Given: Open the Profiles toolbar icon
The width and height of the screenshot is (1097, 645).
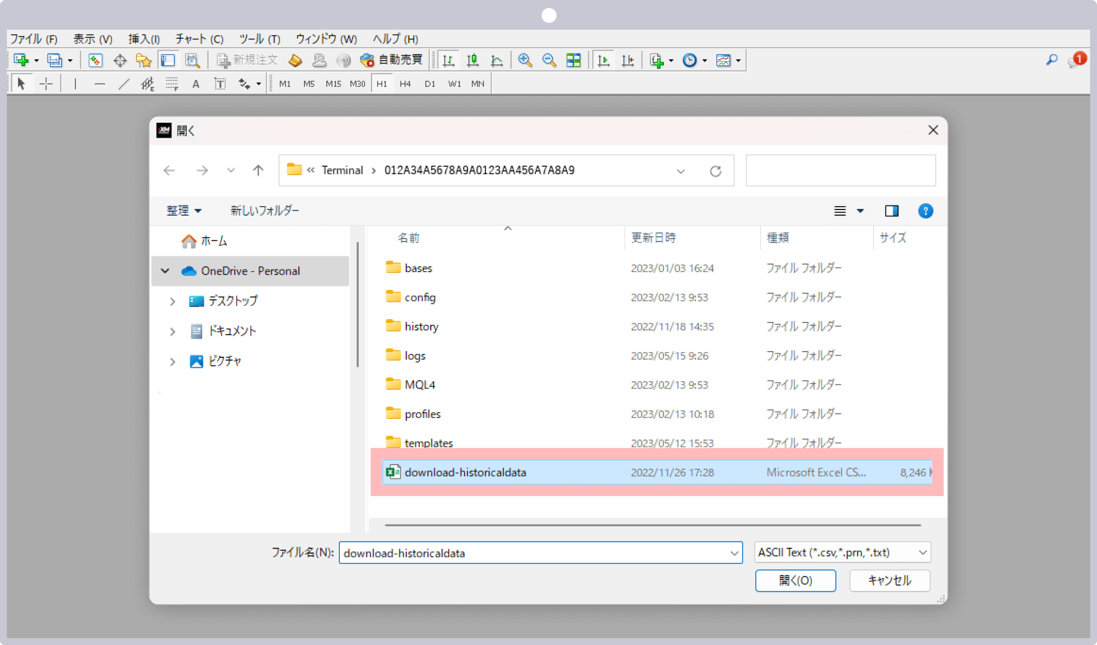Looking at the screenshot, I should point(55,60).
